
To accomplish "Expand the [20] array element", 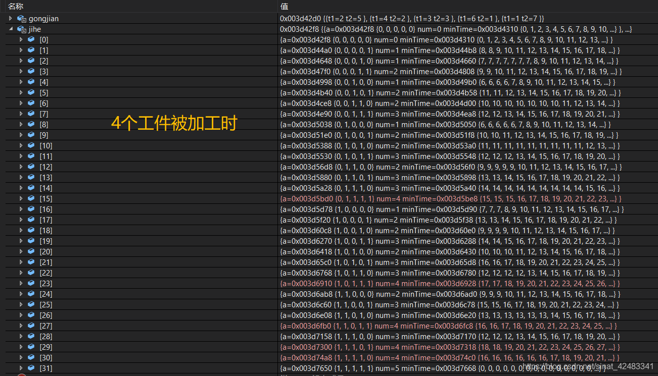I will (21, 251).
